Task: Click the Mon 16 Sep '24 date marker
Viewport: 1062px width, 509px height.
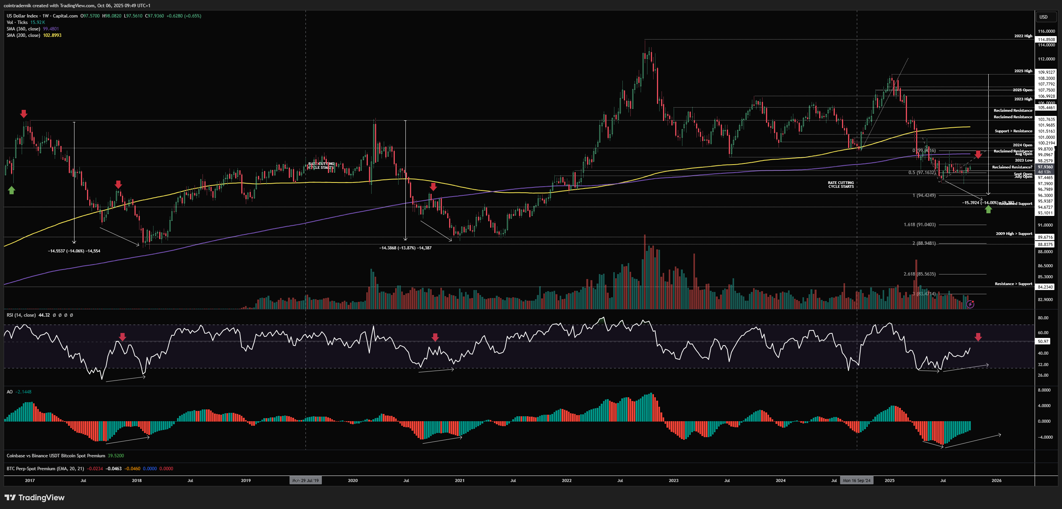Action: (x=856, y=480)
